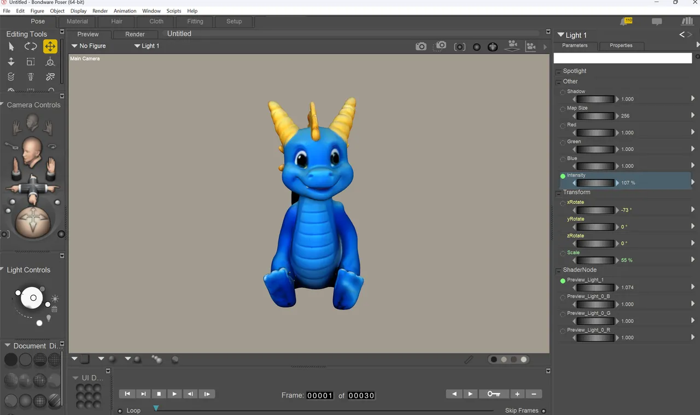Click the Intensity parameter dial
Screen dimensions: 700x415
[x=596, y=183]
